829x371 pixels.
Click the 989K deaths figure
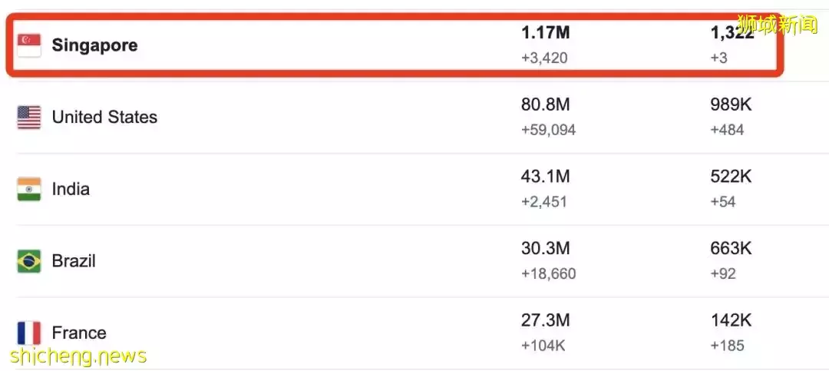(x=731, y=105)
